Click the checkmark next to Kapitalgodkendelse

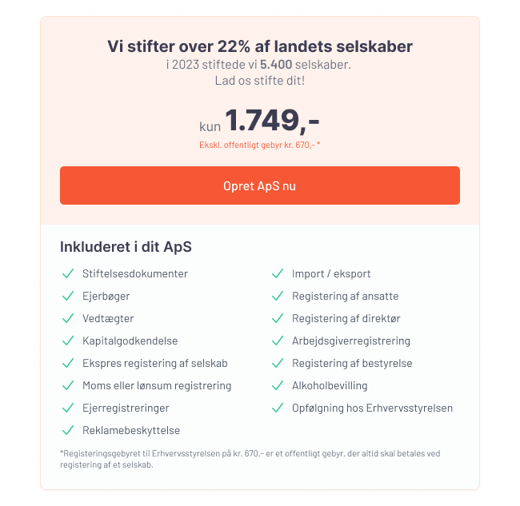68,341
